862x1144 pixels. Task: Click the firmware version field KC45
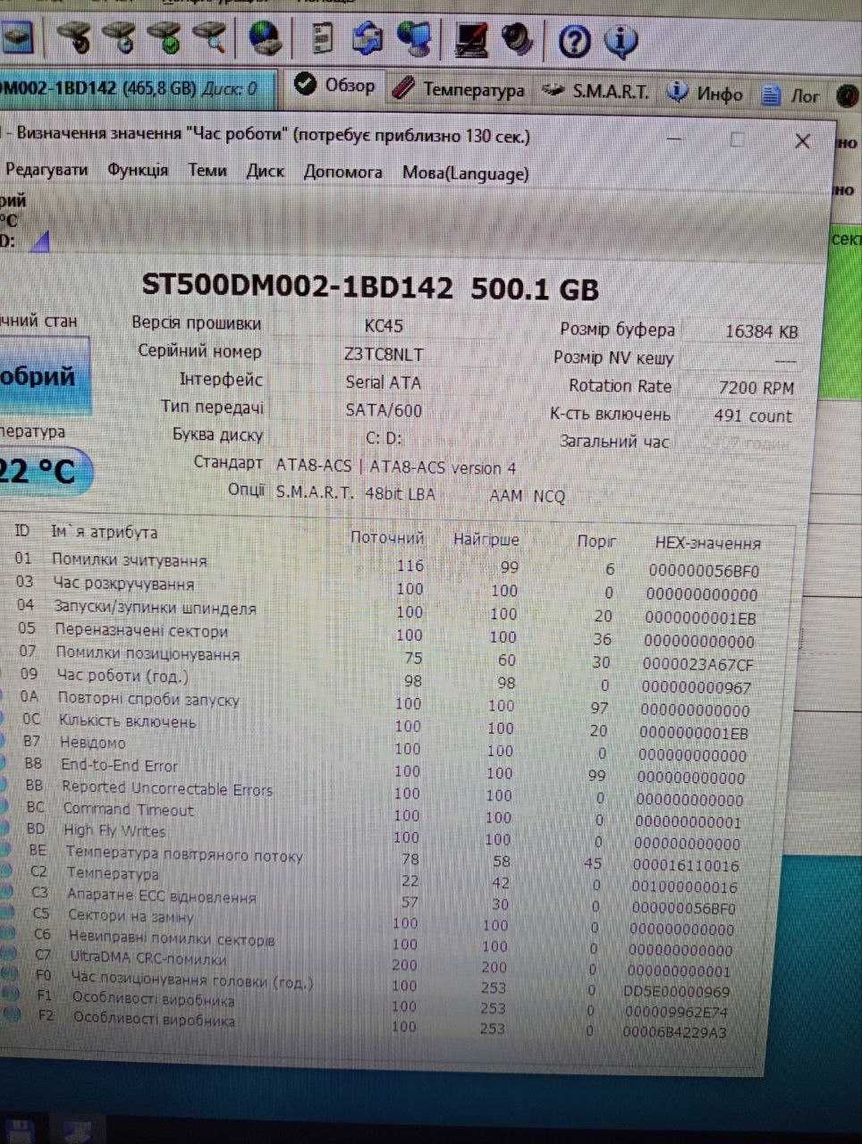coord(384,325)
